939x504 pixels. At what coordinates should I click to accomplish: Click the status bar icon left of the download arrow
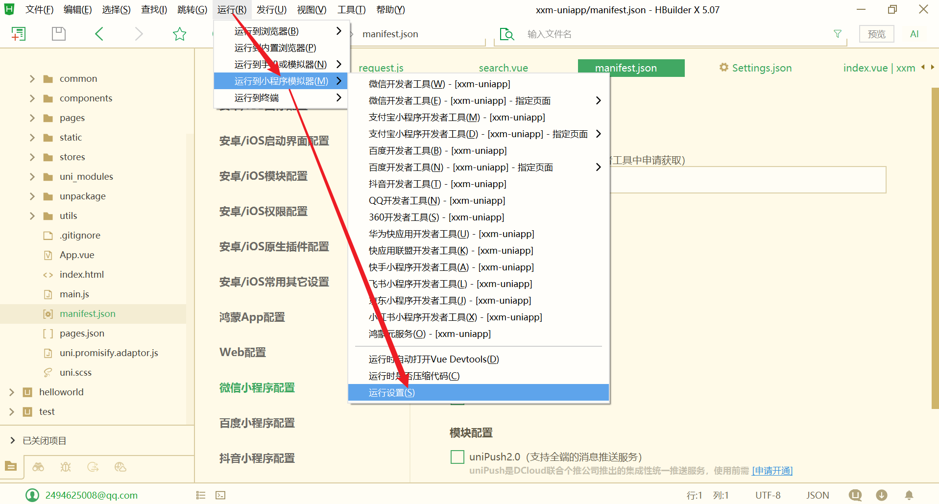coord(855,495)
